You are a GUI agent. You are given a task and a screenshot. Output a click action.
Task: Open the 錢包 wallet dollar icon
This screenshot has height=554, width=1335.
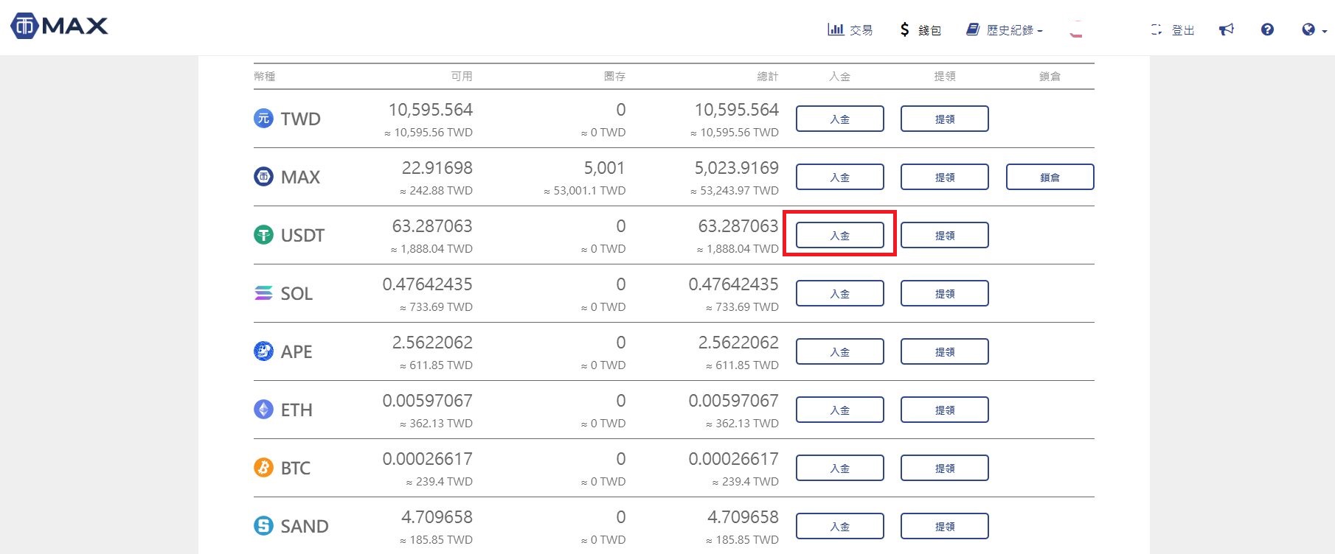click(904, 29)
